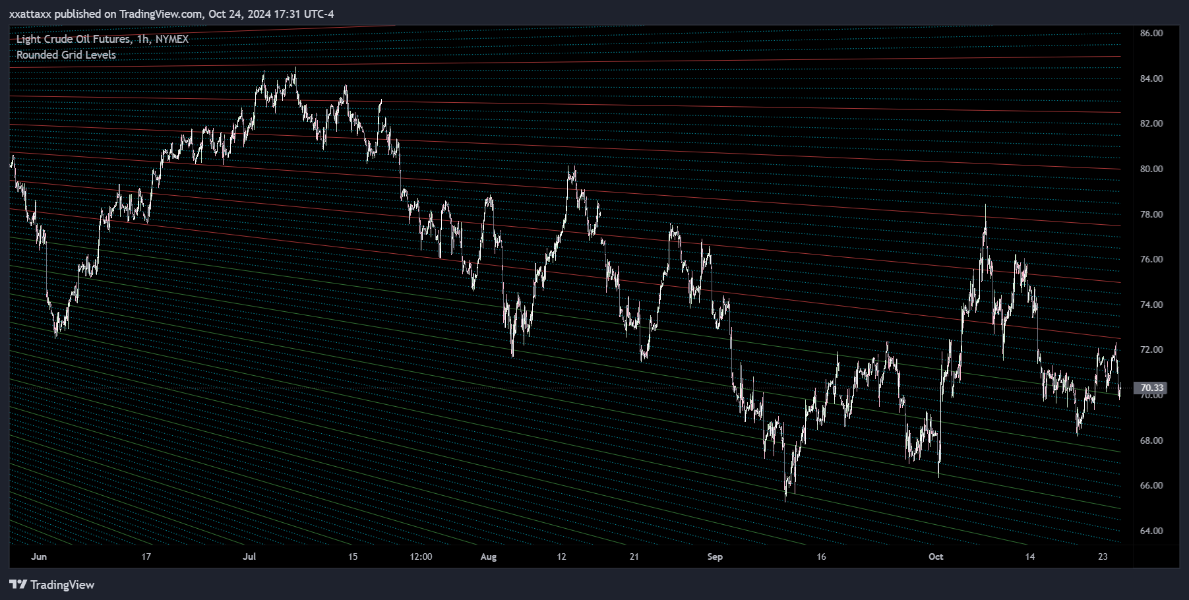
Task: Click the 78.00 price axis label
Action: coord(1151,214)
